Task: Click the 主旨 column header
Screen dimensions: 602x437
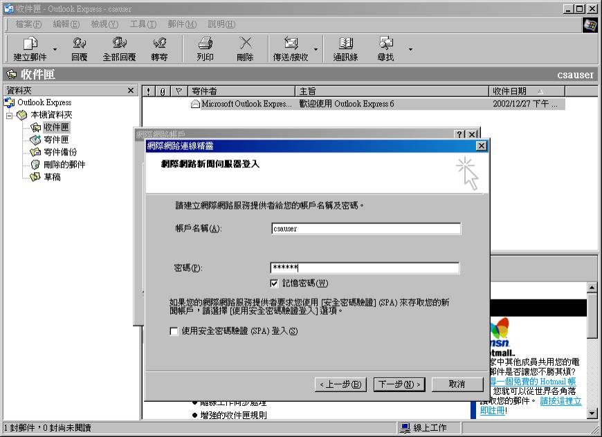Action: point(392,91)
